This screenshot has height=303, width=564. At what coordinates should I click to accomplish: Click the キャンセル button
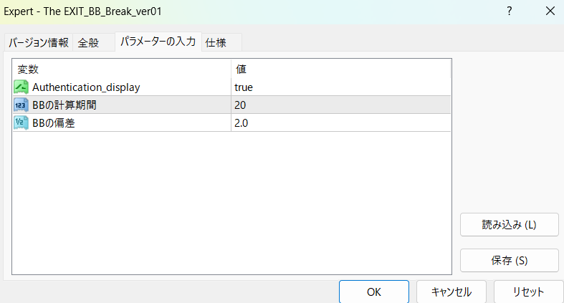click(451, 292)
